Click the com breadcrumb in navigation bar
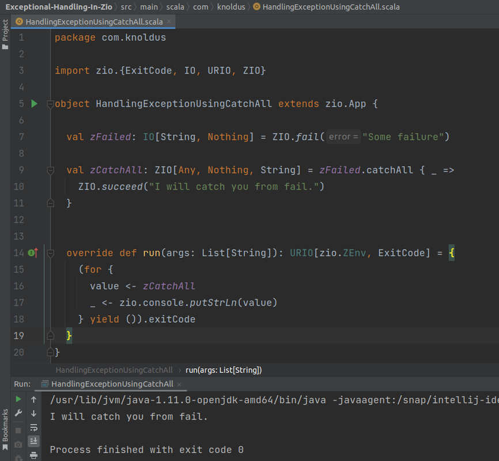 point(201,7)
